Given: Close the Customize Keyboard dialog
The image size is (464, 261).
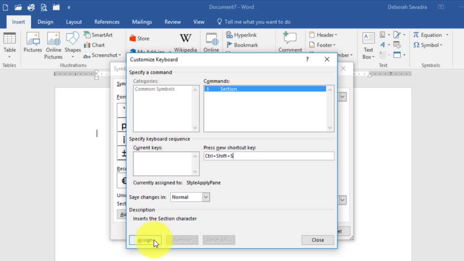Looking at the screenshot, I should pos(327,59).
